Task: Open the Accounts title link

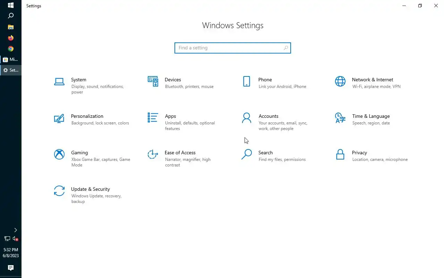Action: point(268,116)
